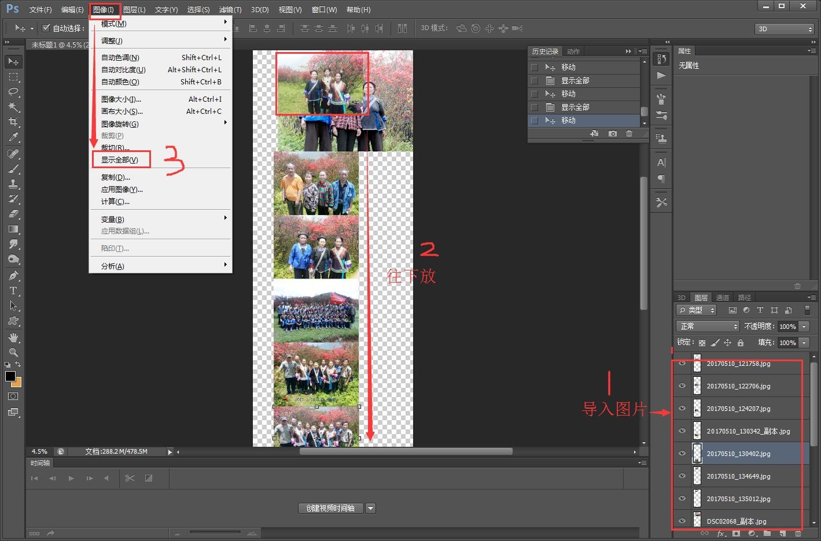Create new snapshot with camera icon

click(612, 134)
